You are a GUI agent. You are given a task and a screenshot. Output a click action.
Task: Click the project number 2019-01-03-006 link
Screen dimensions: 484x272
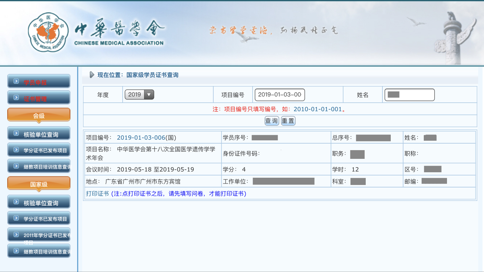coord(141,138)
